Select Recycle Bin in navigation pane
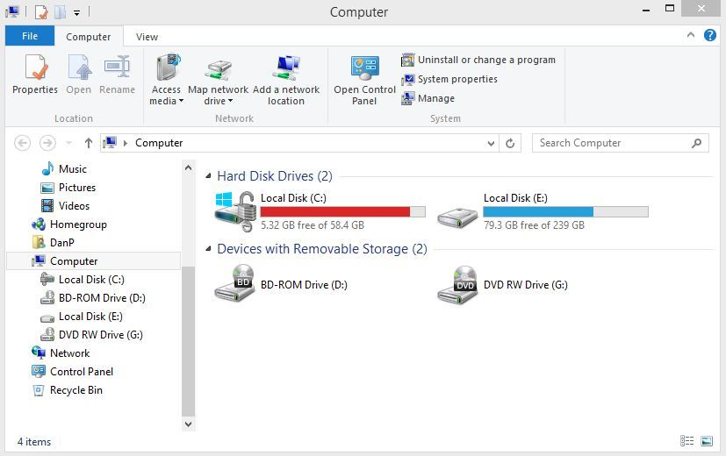The width and height of the screenshot is (726, 456). pos(75,390)
